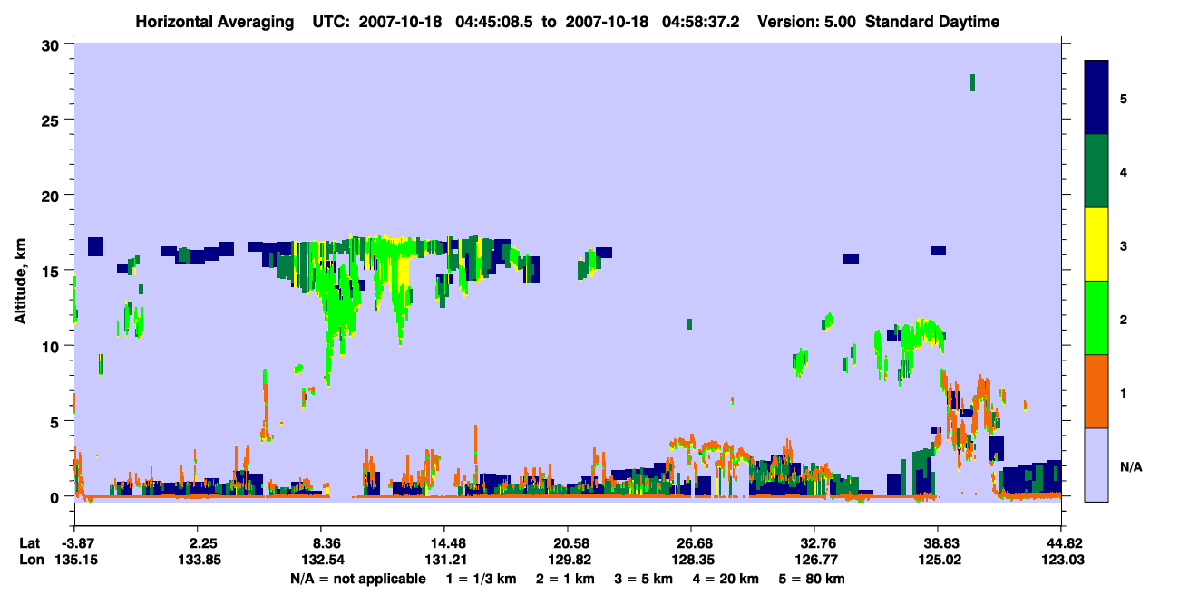The width and height of the screenshot is (1179, 604).
Task: Click longitude value 132.54
Action: [321, 560]
